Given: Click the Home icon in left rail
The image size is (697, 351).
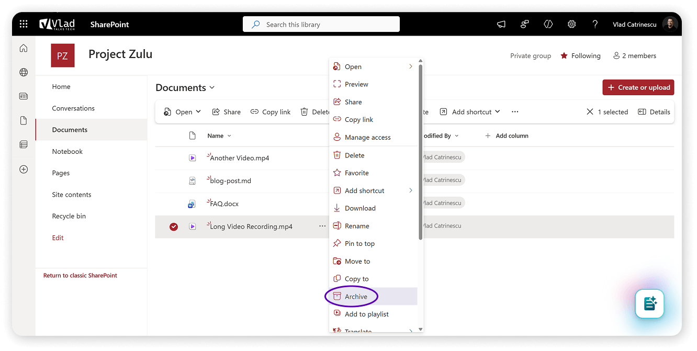Looking at the screenshot, I should [24, 48].
